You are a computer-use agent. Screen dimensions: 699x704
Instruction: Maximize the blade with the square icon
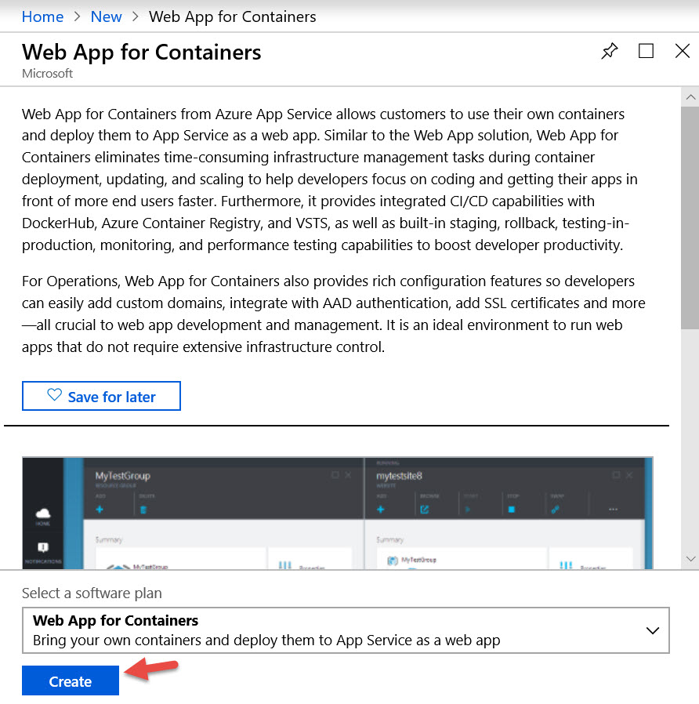(x=646, y=51)
